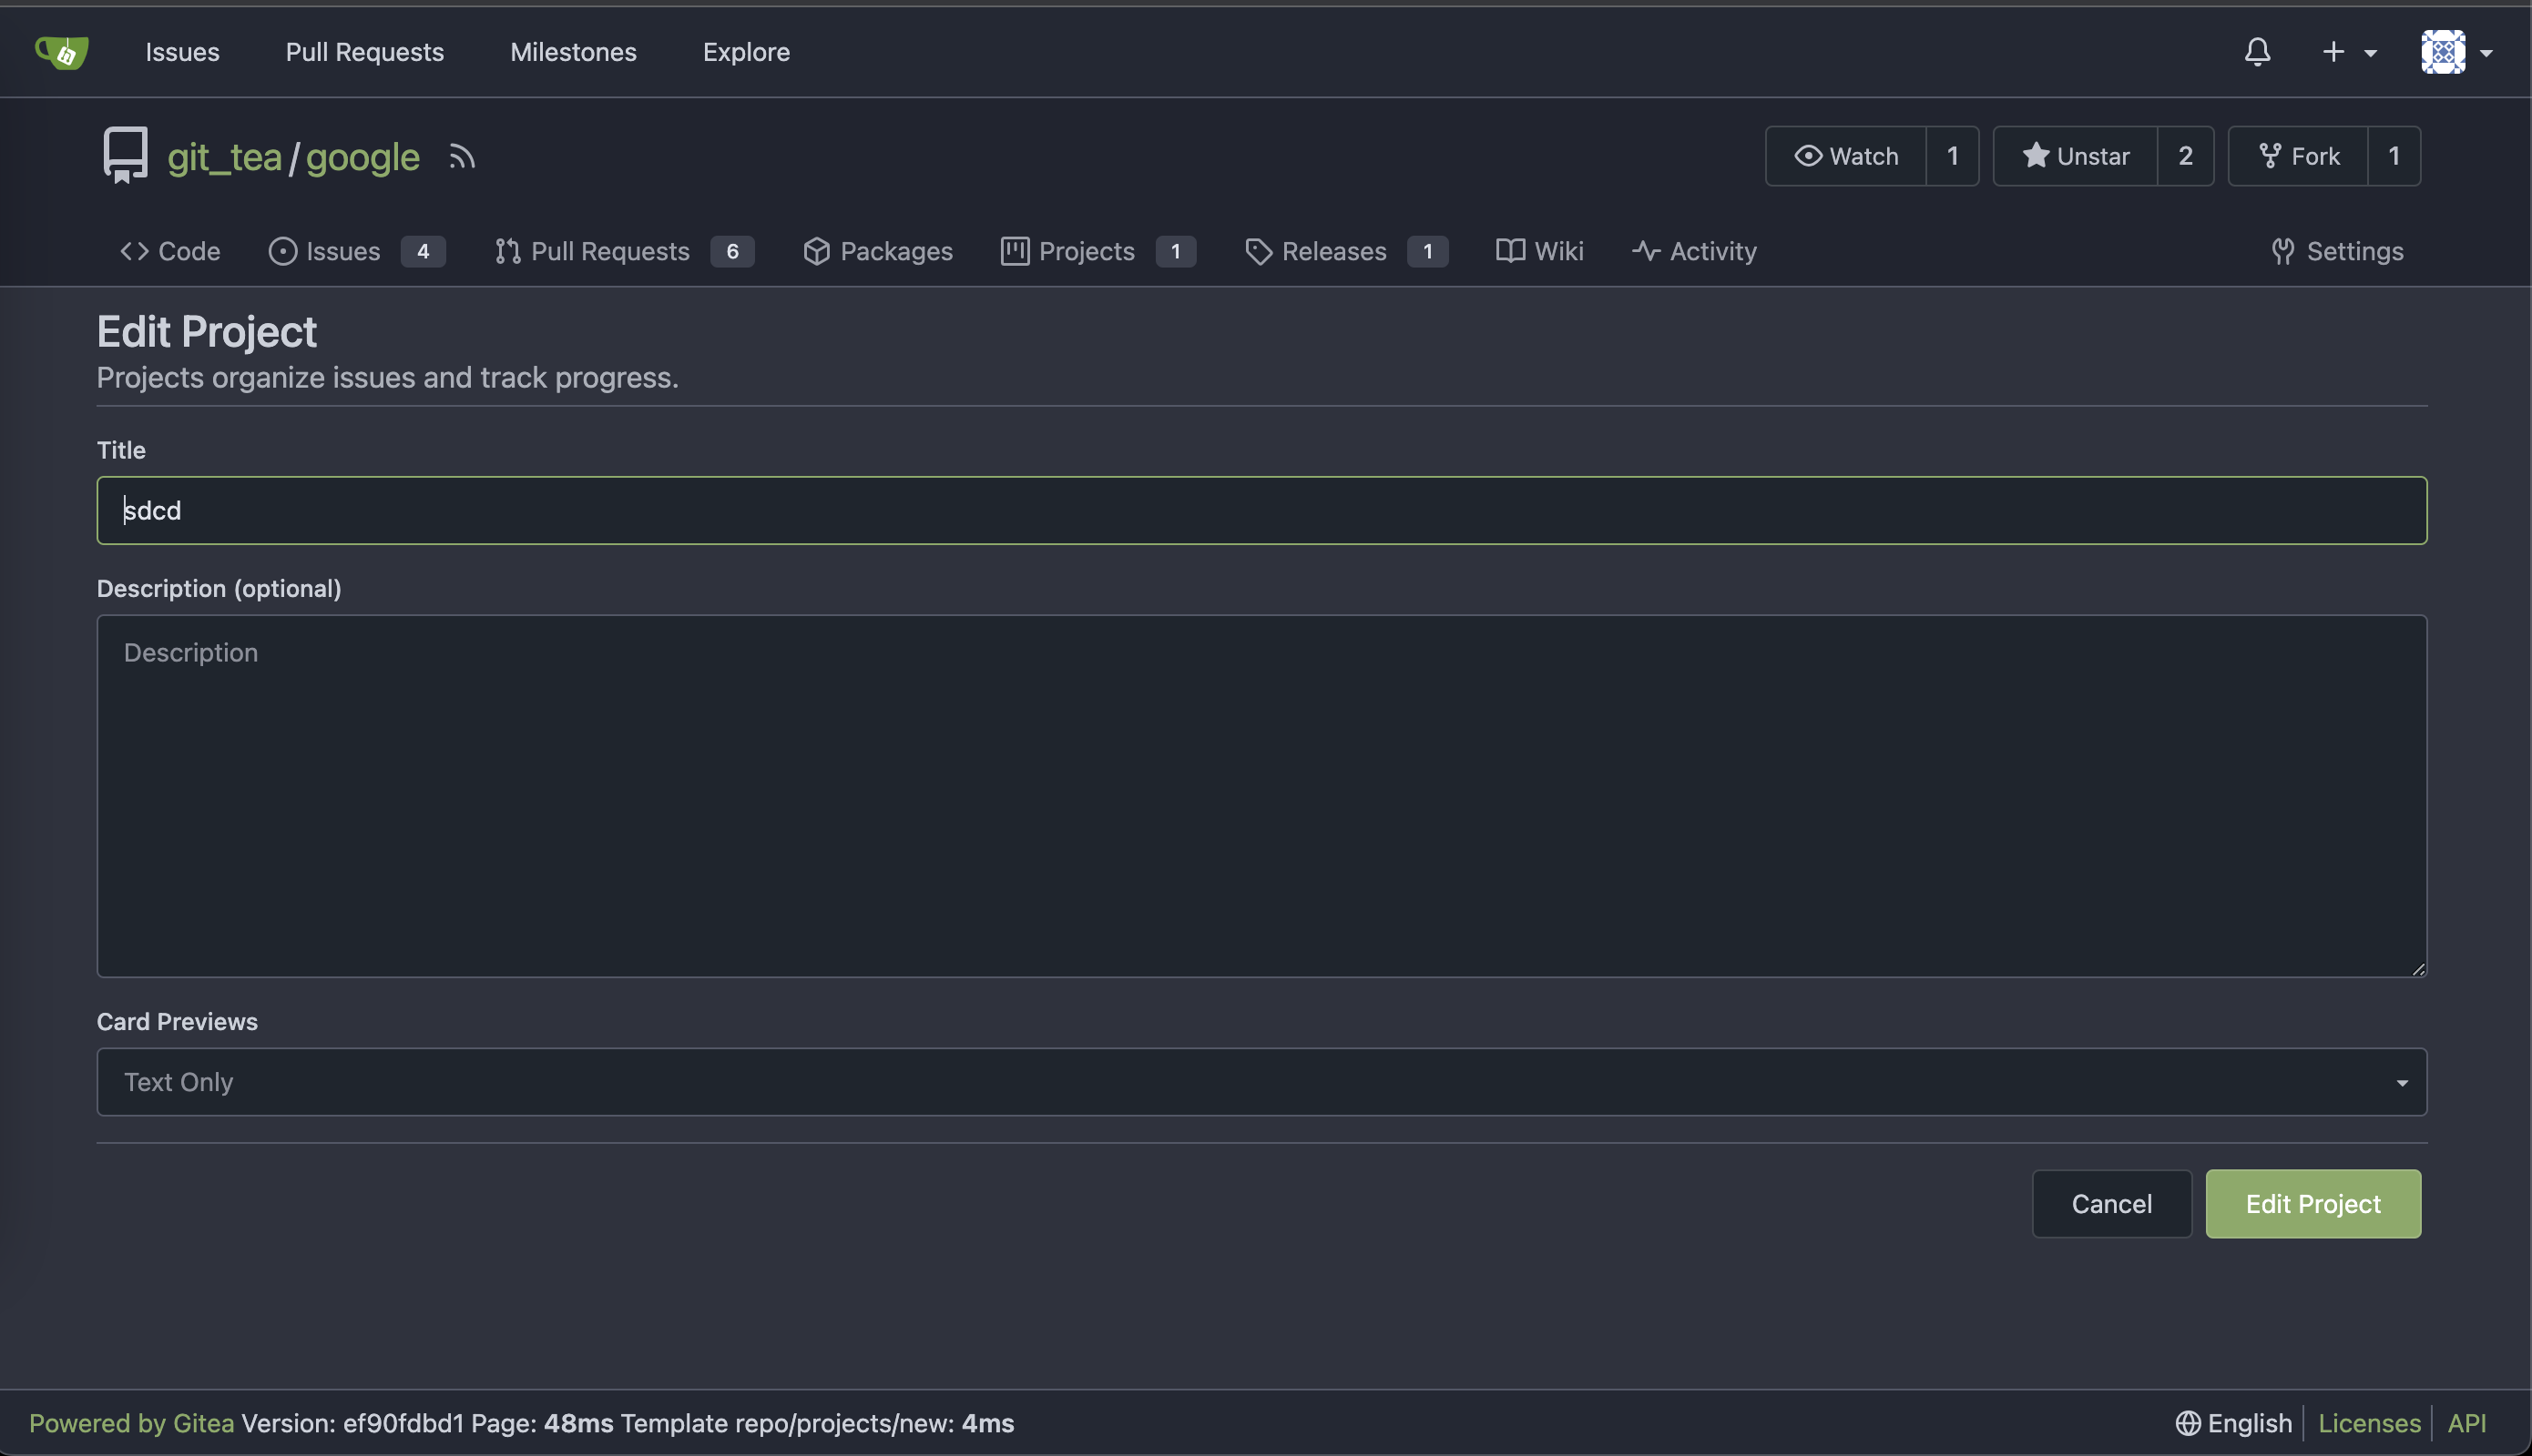Viewport: 2532px width, 1456px height.
Task: View watchers count 1
Action: pyautogui.click(x=1953, y=156)
